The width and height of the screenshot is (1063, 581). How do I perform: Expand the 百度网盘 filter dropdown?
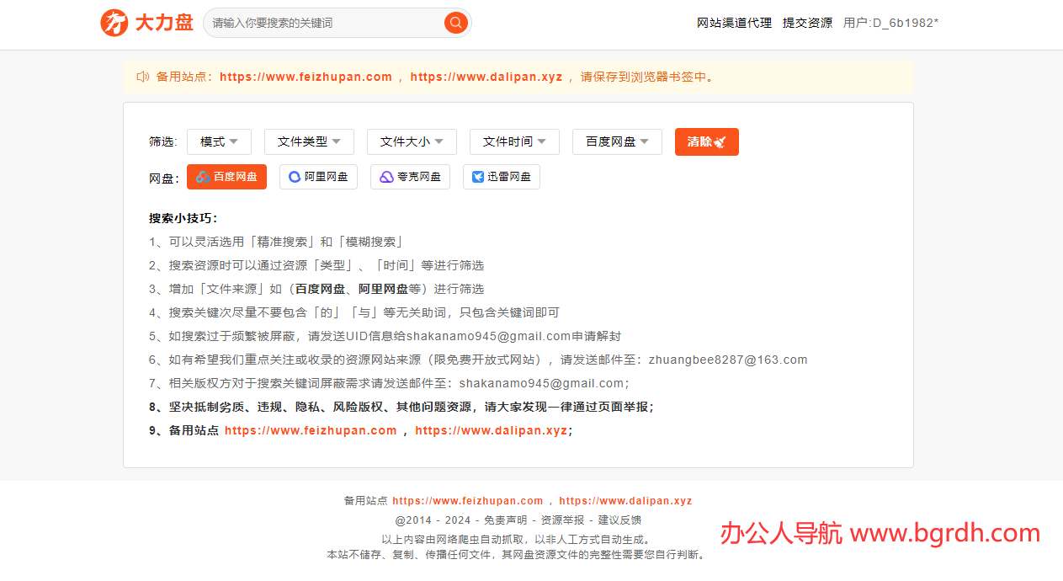[x=617, y=141]
